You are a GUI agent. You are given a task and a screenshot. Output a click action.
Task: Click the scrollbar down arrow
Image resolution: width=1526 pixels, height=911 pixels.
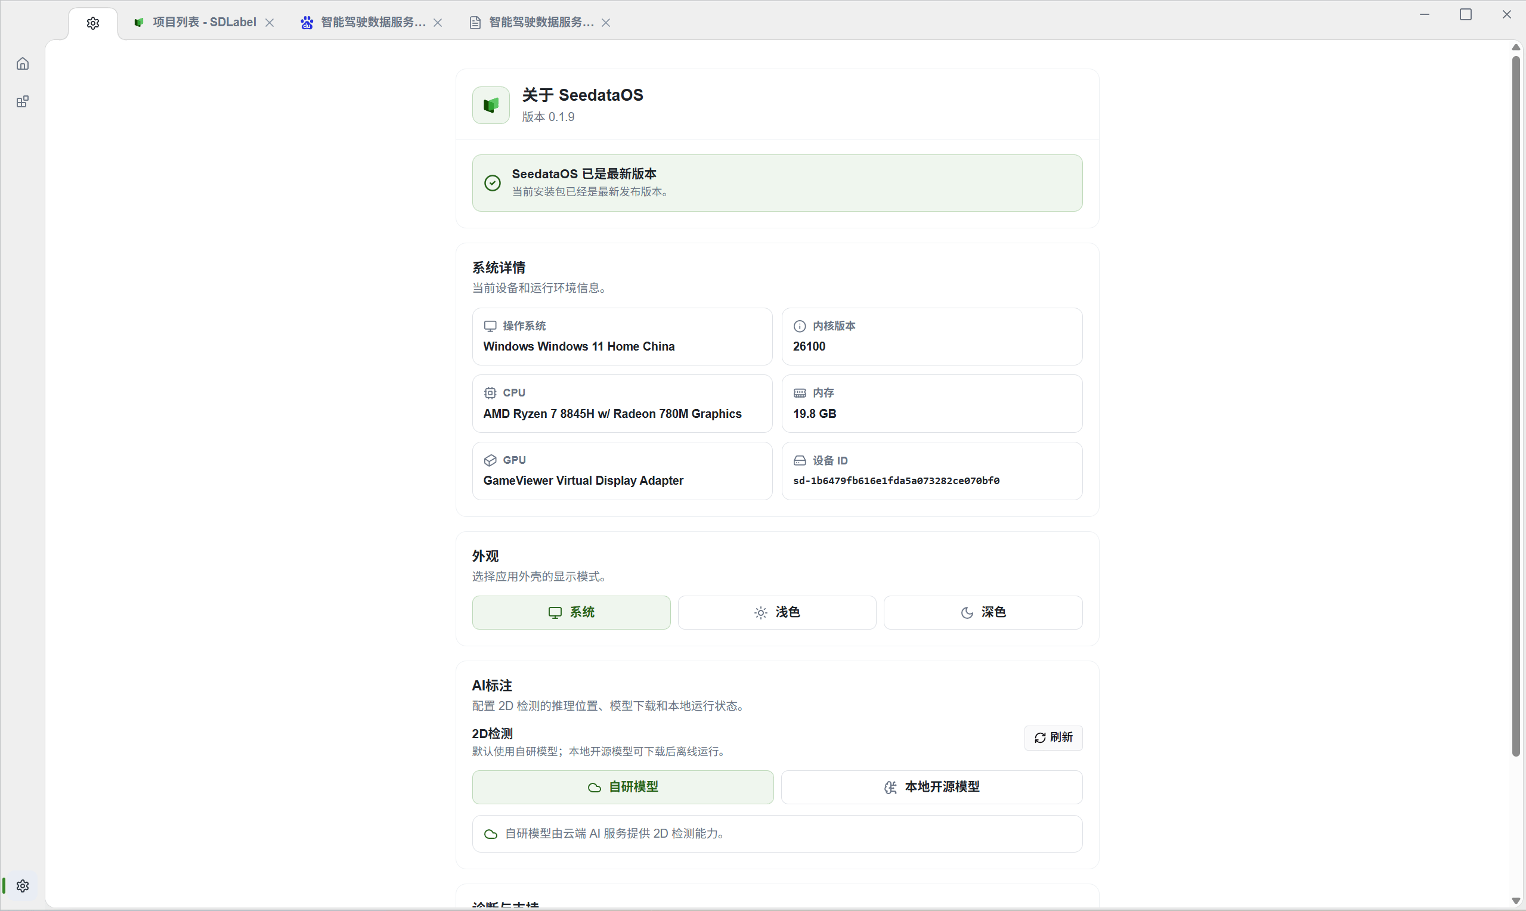(1516, 900)
